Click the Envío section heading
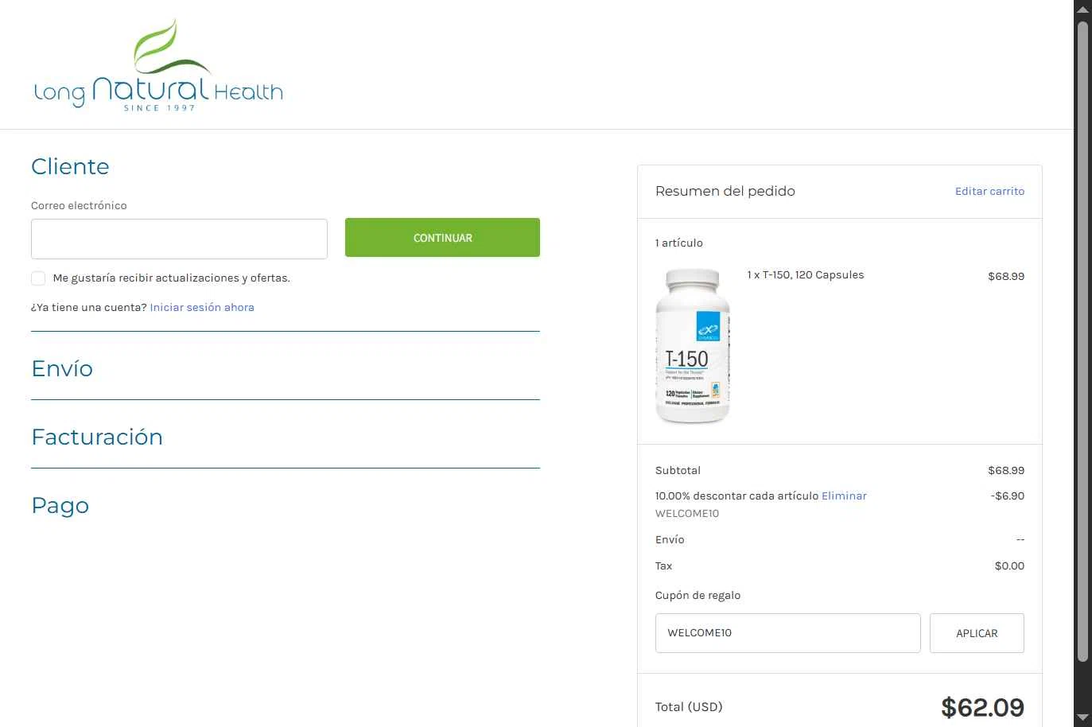Image resolution: width=1092 pixels, height=727 pixels. 62,368
